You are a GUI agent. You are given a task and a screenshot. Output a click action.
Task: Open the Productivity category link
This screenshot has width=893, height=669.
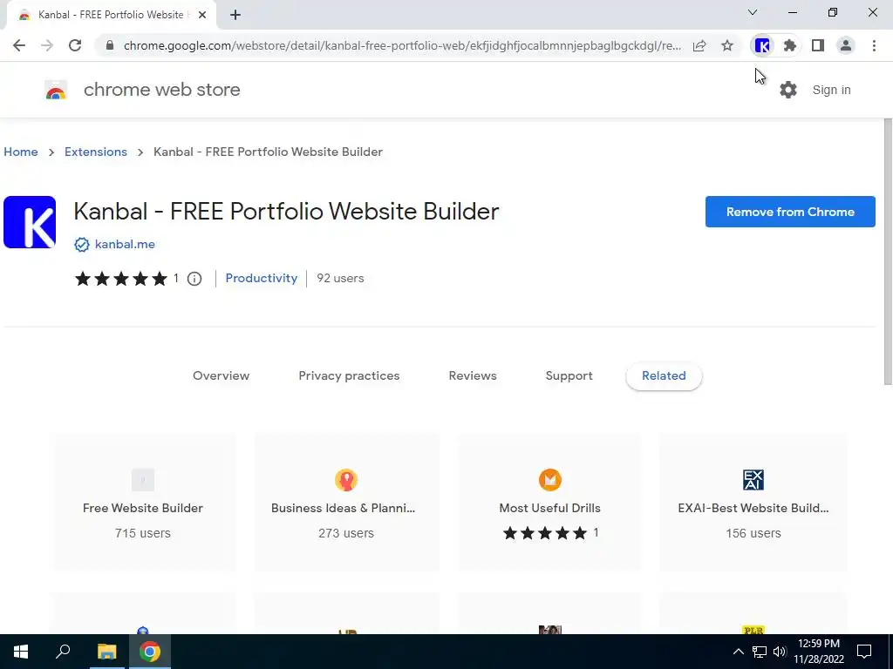[262, 278]
